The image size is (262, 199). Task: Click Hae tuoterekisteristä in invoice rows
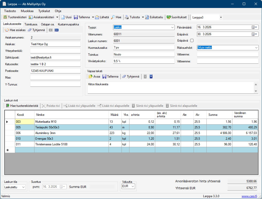pos(22,106)
